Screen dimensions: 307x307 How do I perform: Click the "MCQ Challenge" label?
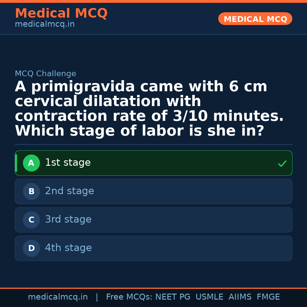(45, 74)
